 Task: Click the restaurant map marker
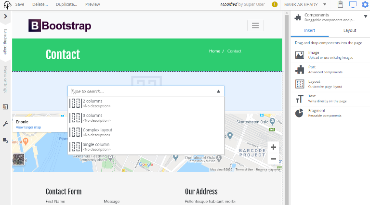(x=26, y=141)
